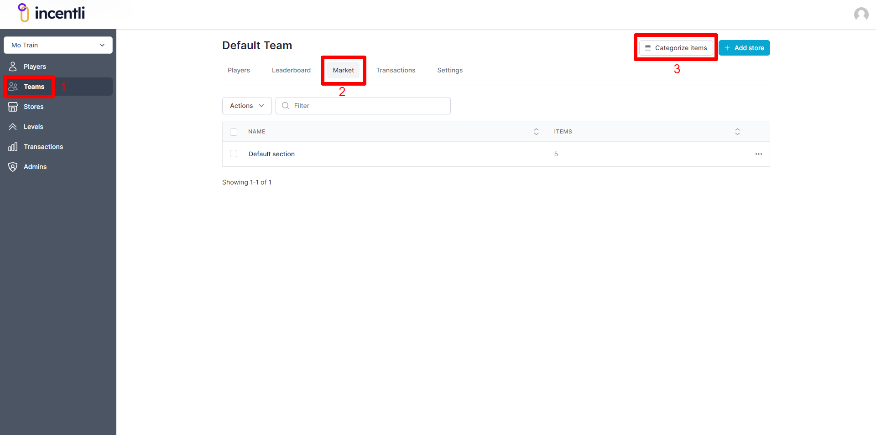Click the Teams group icon in sidebar

13,87
